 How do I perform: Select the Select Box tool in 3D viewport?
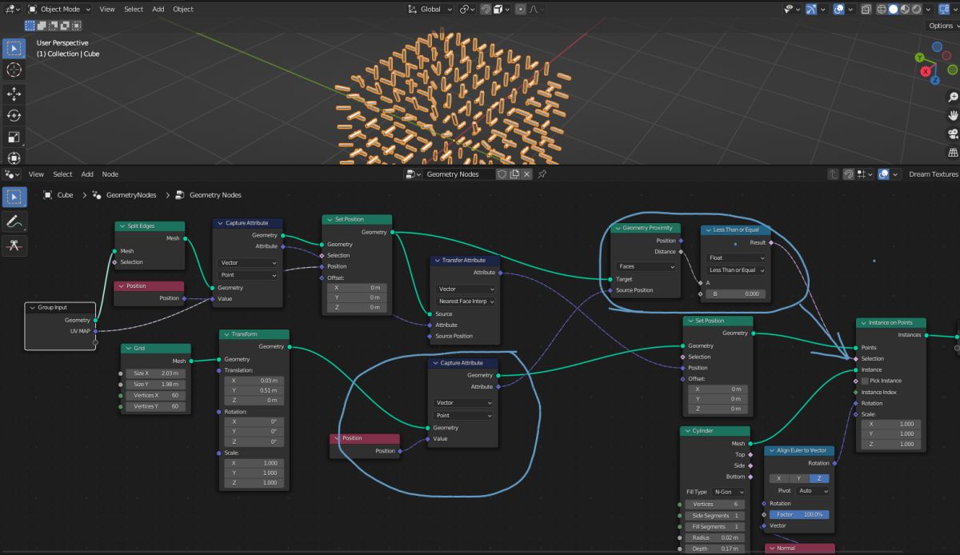[14, 48]
